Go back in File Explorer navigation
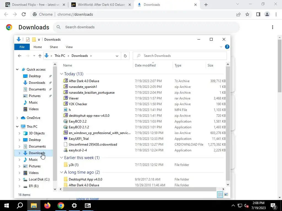This screenshot has height=211, width=282. (20, 56)
